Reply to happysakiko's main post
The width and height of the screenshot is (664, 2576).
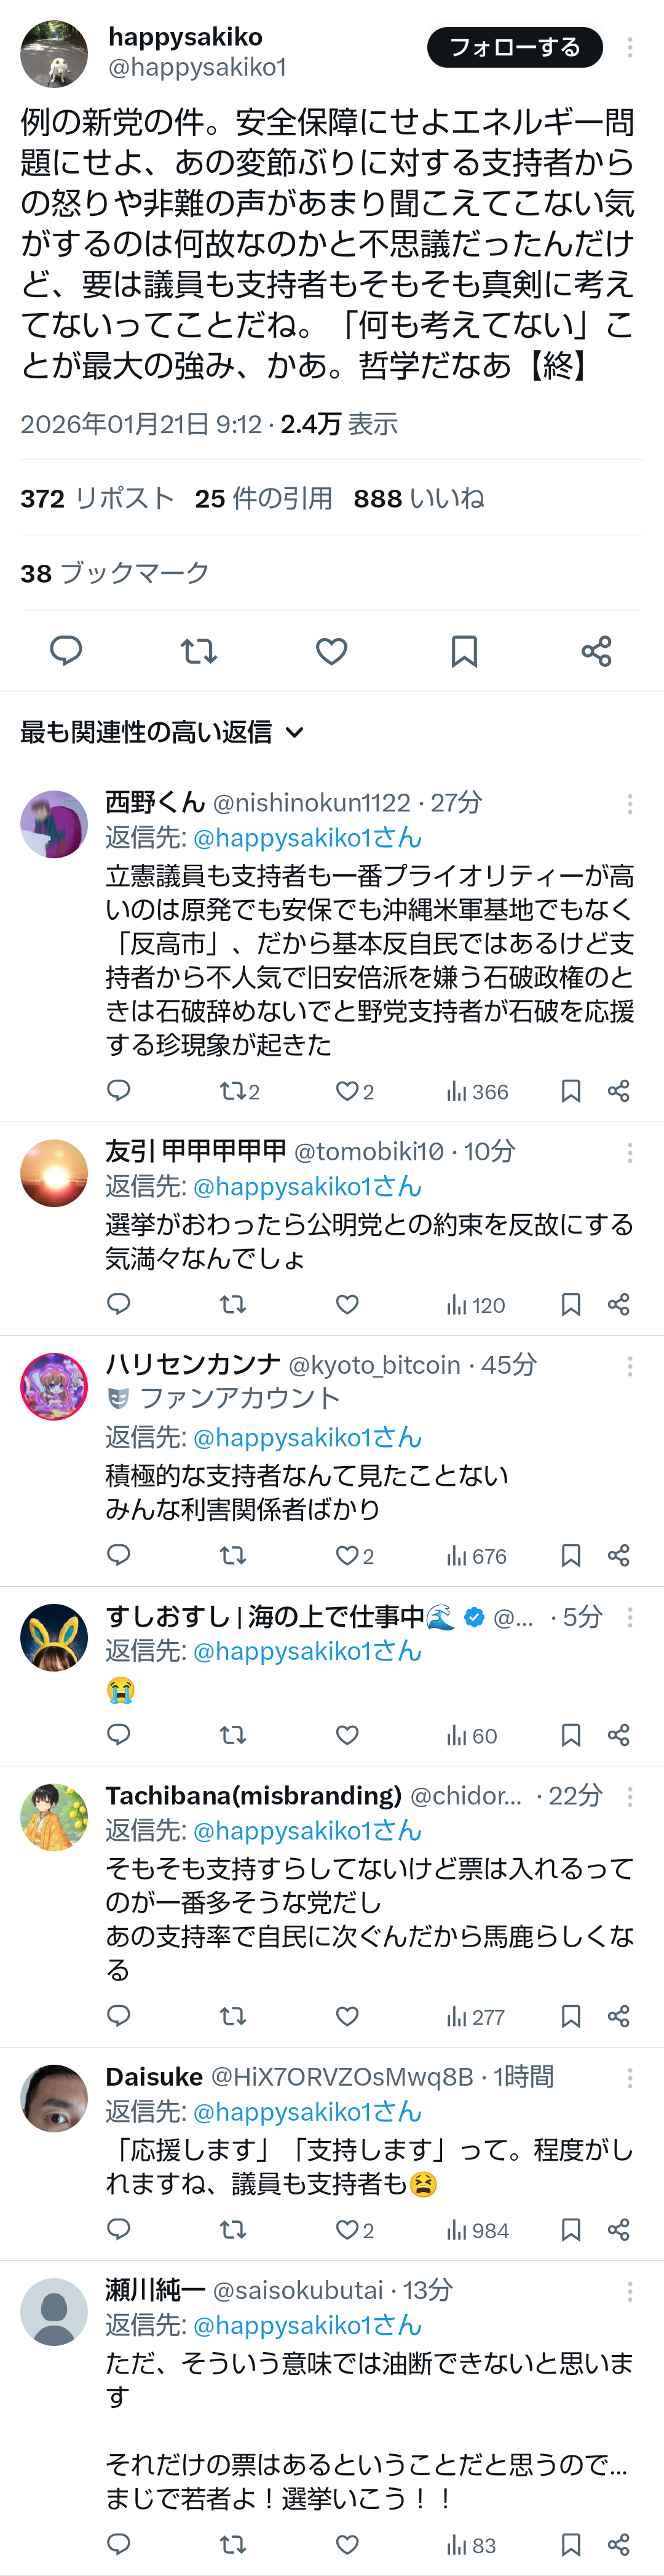tap(66, 651)
